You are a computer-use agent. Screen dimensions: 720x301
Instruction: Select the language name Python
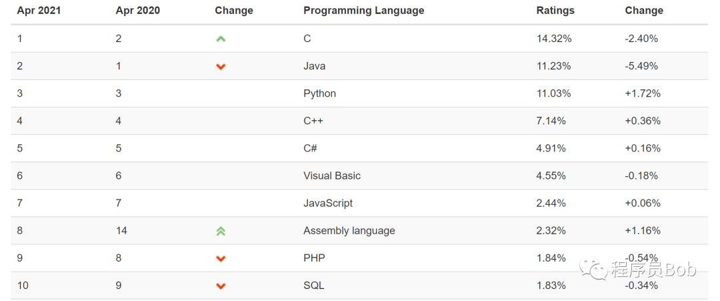coord(319,93)
